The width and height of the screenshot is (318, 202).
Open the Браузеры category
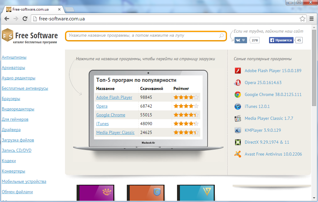point(11,99)
